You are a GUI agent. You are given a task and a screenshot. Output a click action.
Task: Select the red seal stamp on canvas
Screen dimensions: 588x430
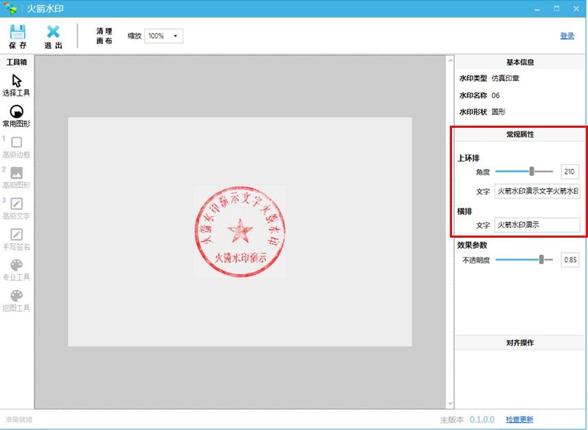(x=240, y=231)
